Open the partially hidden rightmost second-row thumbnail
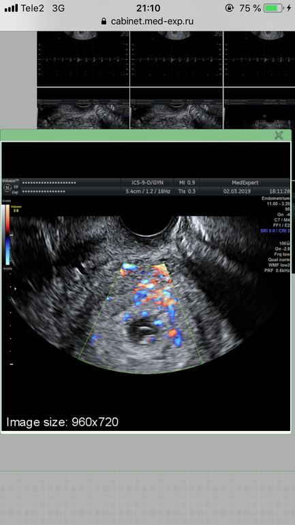The width and height of the screenshot is (295, 525). 259,109
